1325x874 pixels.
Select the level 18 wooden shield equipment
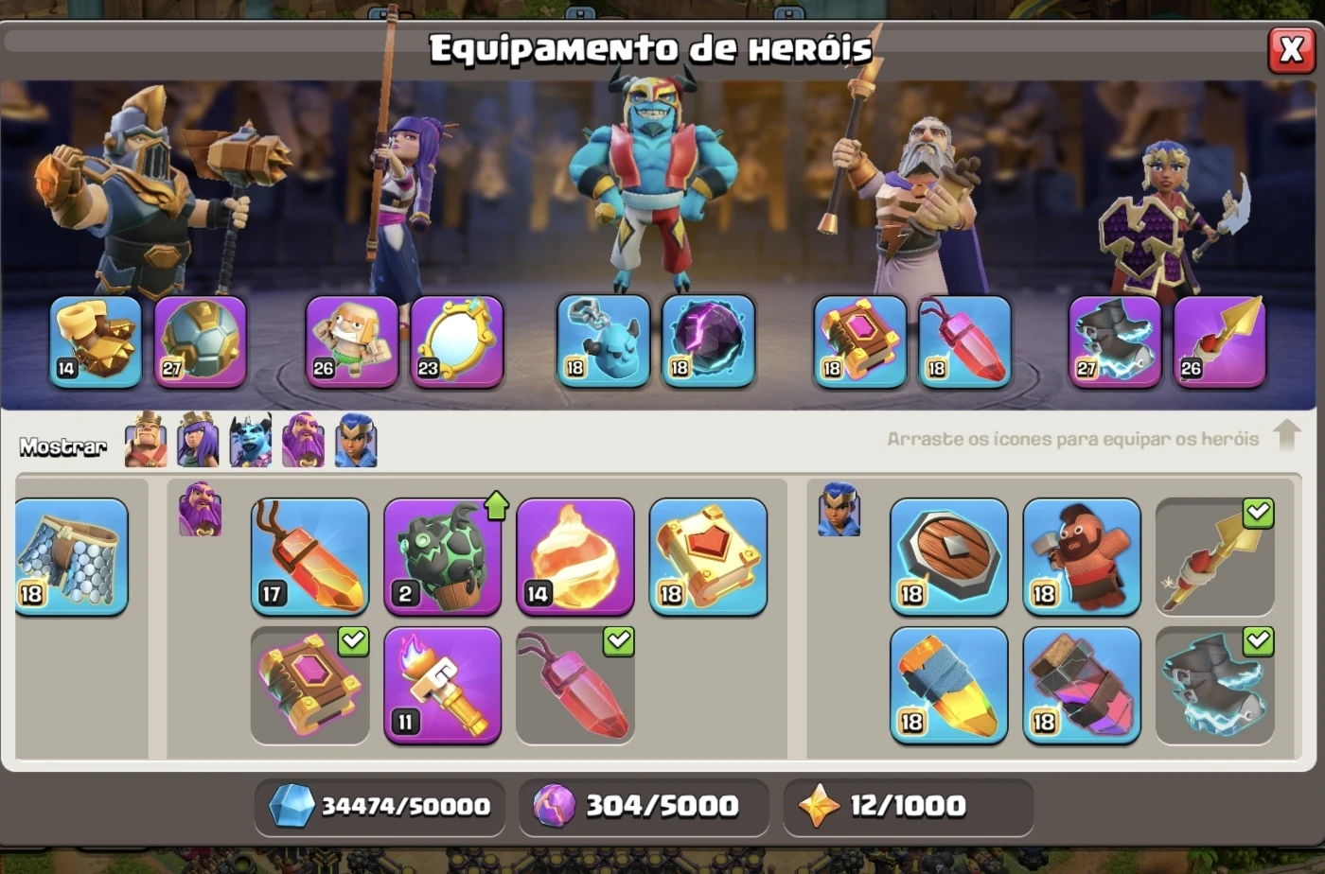pyautogui.click(x=949, y=557)
